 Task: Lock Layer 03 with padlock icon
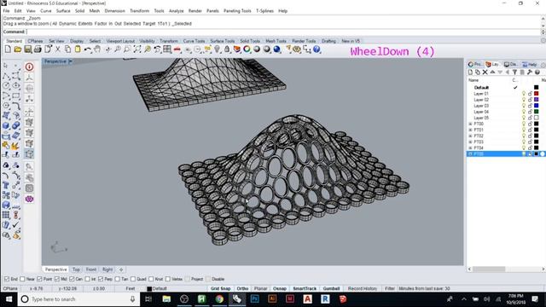[530, 106]
